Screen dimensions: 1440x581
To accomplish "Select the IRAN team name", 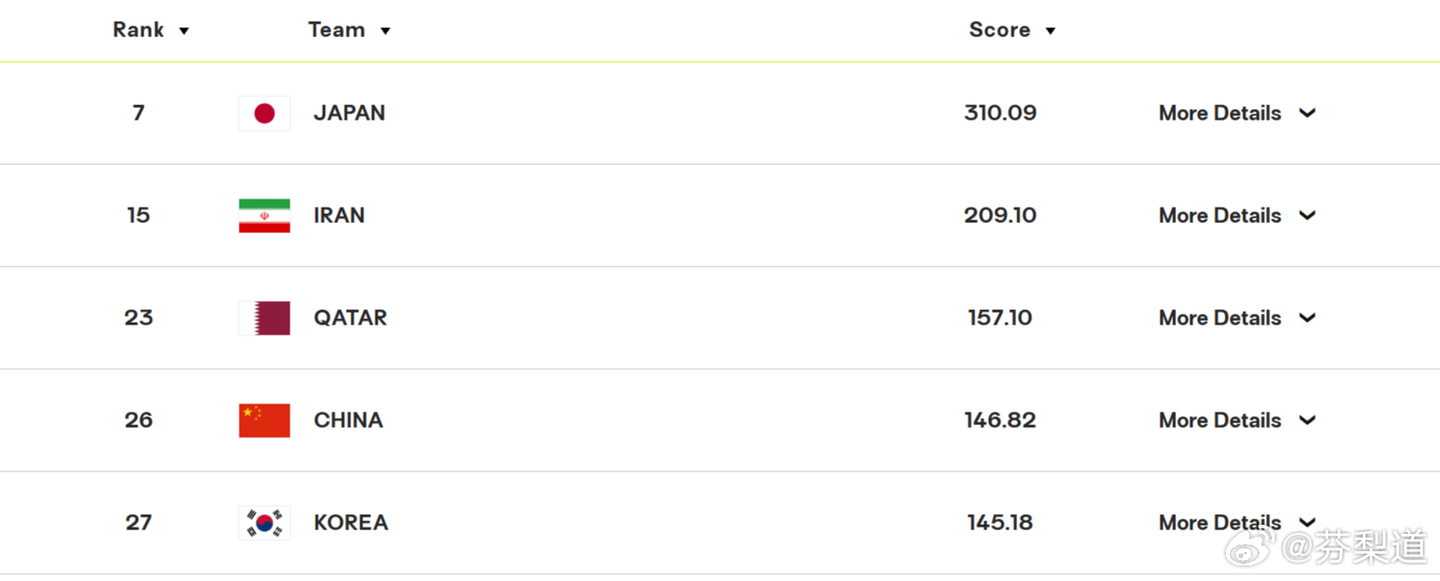I will click(x=339, y=216).
